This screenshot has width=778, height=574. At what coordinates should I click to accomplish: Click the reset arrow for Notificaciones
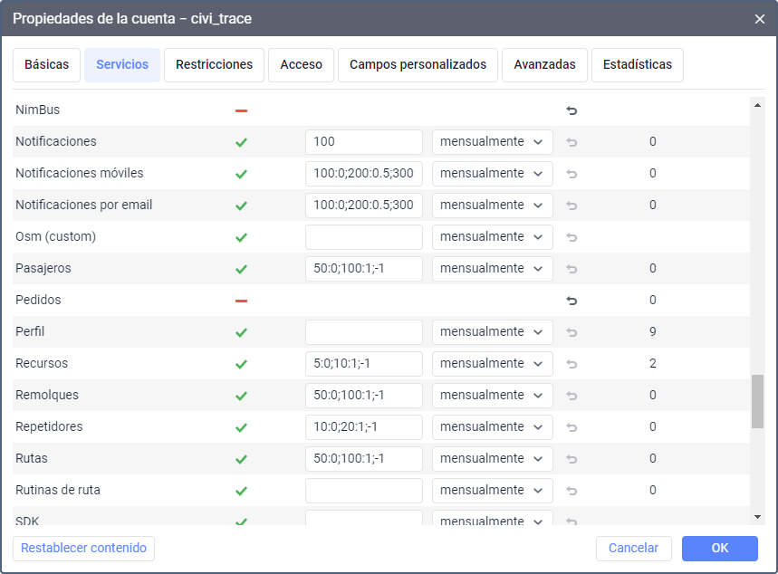pyautogui.click(x=571, y=142)
